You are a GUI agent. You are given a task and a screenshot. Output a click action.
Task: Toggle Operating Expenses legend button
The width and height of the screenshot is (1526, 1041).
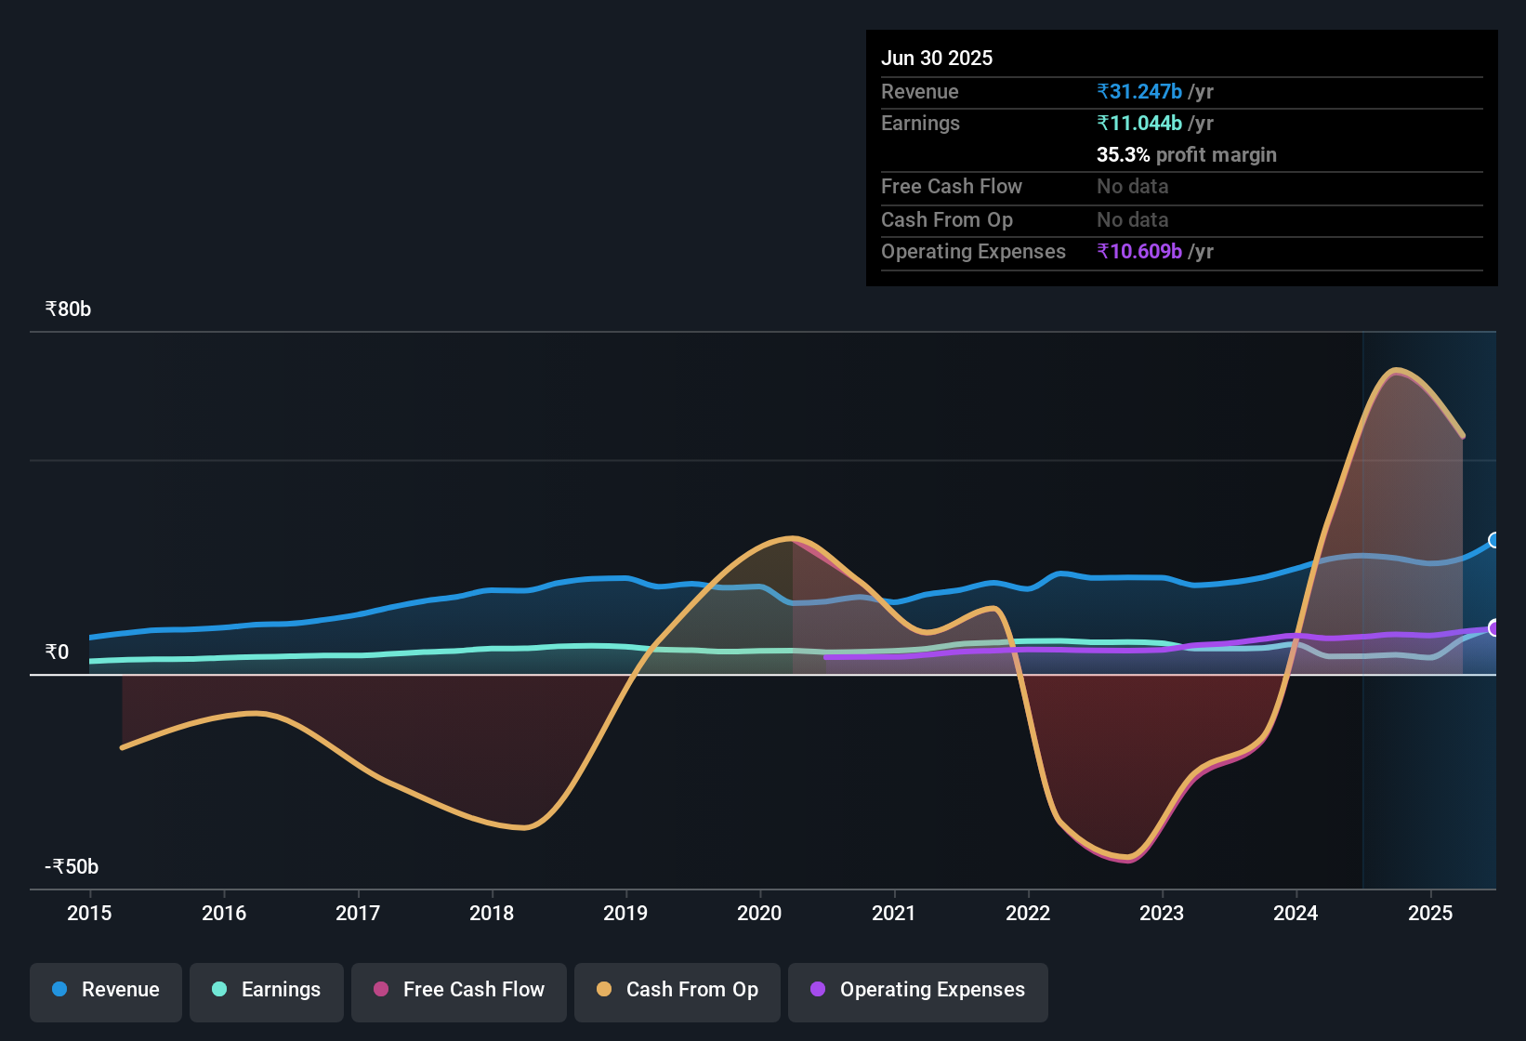(918, 991)
